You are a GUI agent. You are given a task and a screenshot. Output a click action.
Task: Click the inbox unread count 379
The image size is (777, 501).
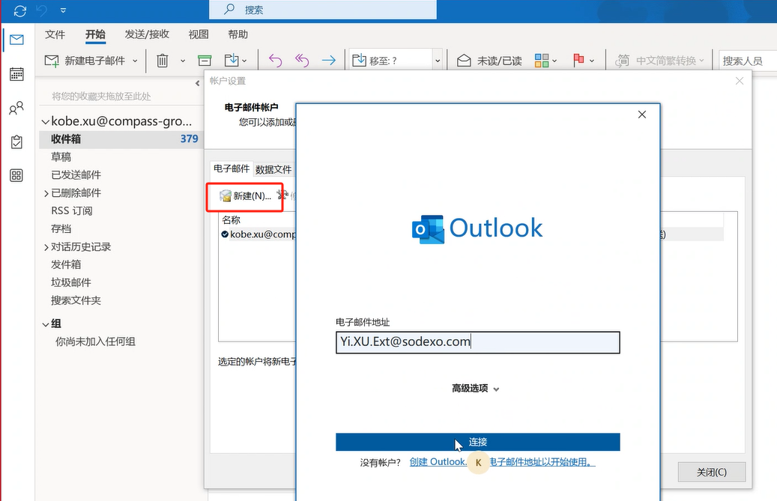click(190, 139)
